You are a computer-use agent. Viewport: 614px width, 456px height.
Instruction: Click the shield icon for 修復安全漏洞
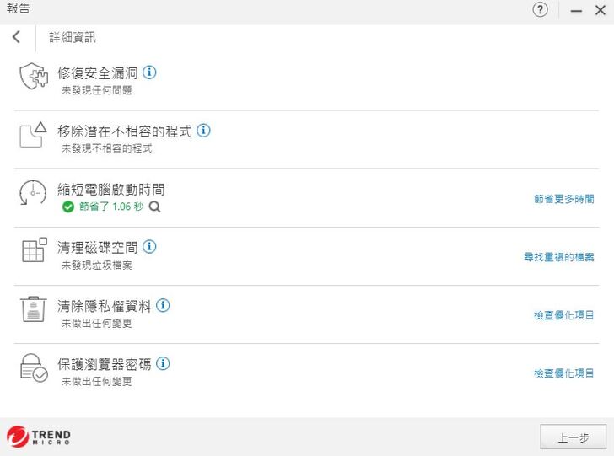pos(34,78)
